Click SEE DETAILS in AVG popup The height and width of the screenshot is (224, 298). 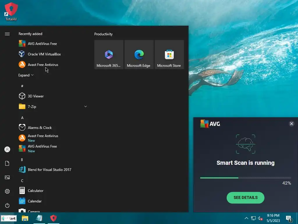[245, 197]
